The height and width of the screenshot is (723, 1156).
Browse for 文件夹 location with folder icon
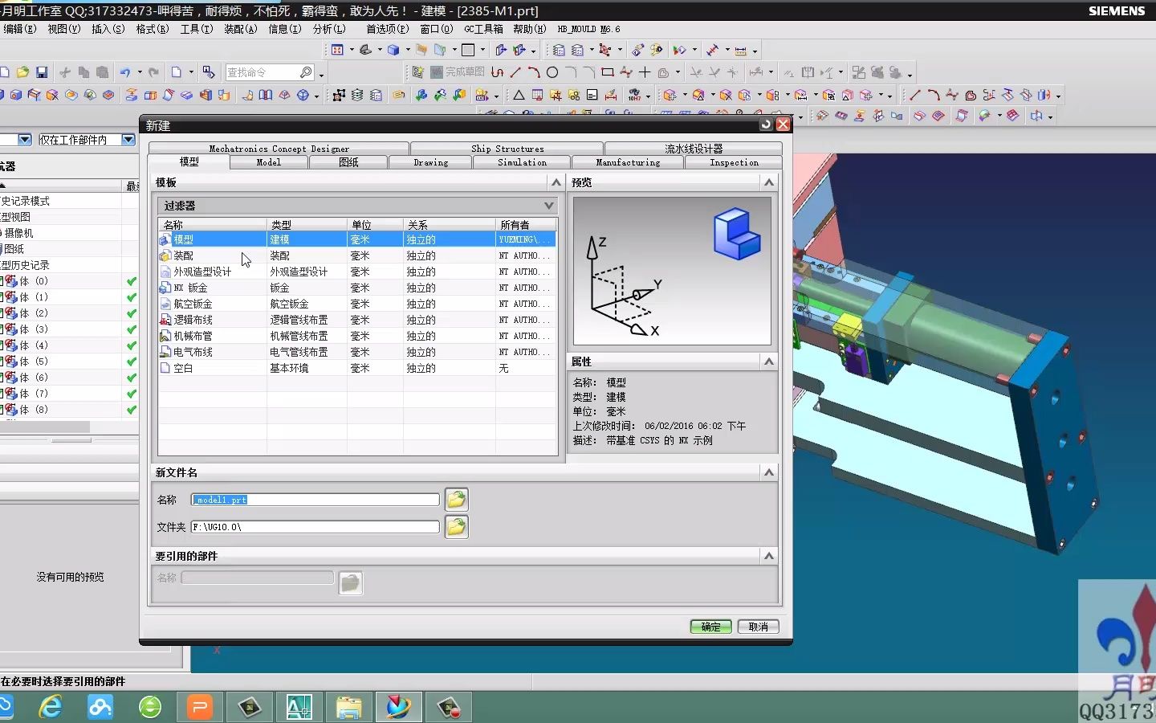click(x=456, y=527)
